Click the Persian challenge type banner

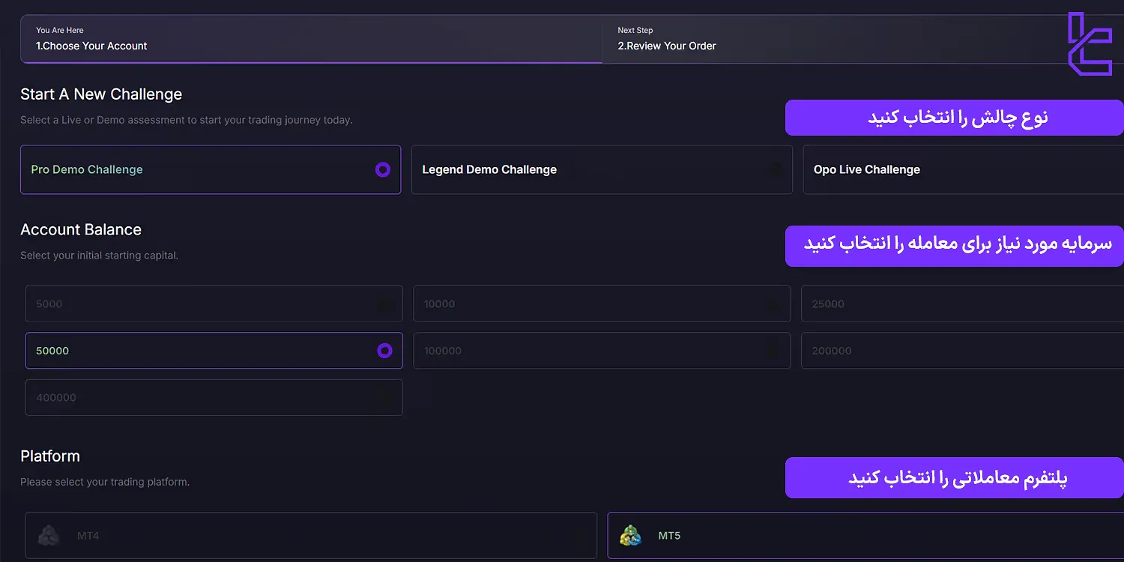[954, 118]
